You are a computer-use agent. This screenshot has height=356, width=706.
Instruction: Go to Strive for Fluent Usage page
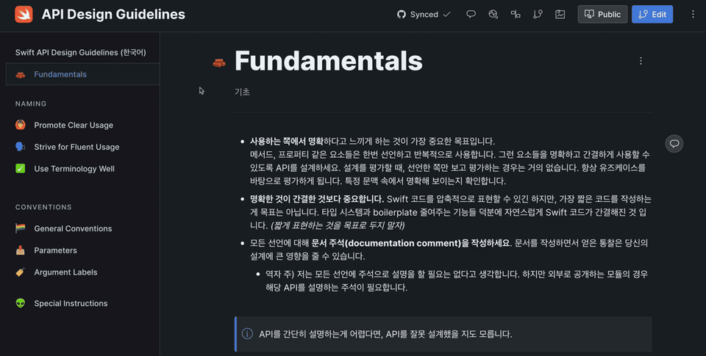click(76, 147)
